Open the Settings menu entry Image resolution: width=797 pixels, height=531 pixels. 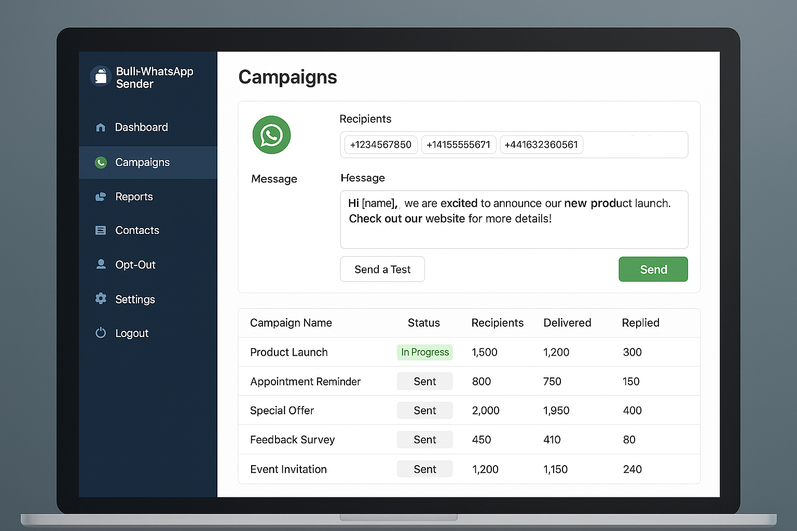point(148,299)
